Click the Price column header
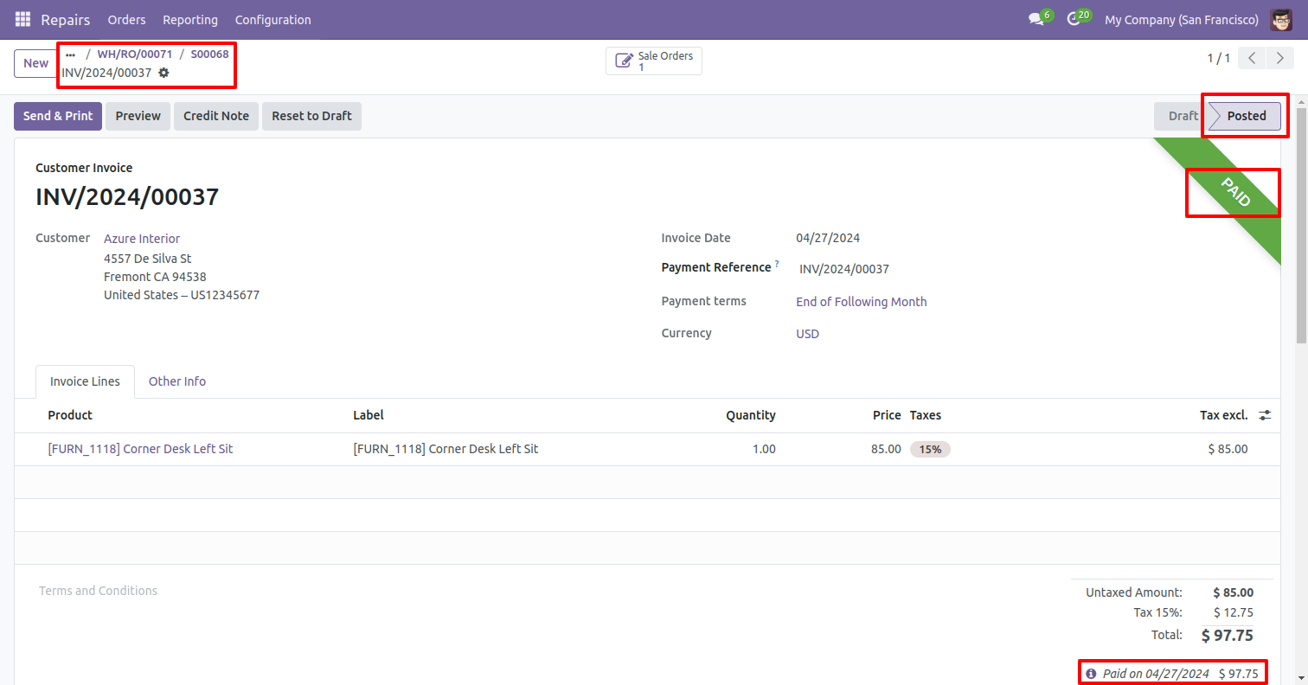 (x=887, y=415)
